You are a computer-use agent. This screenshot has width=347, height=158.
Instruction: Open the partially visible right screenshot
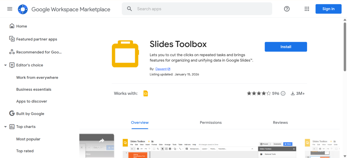(322, 148)
